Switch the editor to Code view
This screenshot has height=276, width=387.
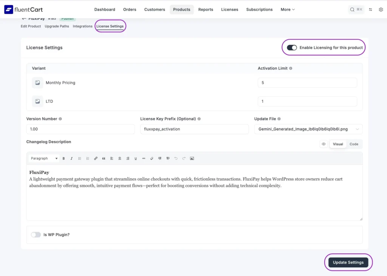point(354,144)
